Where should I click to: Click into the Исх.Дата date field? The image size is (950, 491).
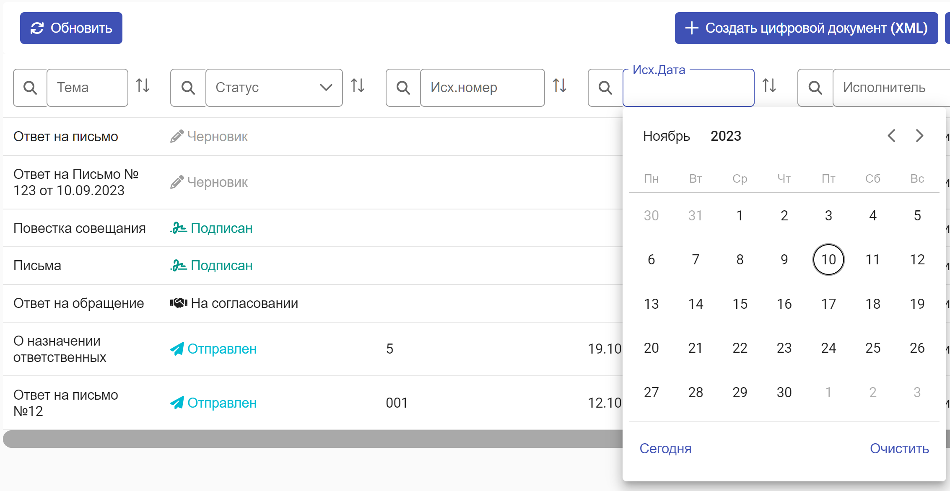[x=688, y=88]
